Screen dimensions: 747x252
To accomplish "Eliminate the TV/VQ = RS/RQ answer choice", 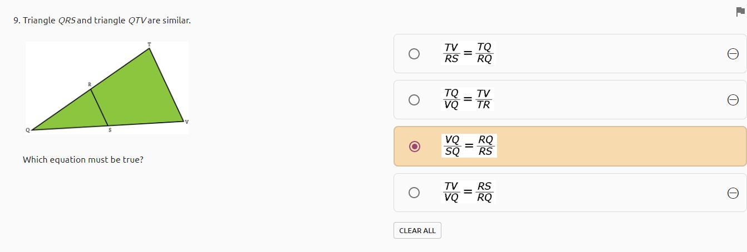I will tap(733, 193).
